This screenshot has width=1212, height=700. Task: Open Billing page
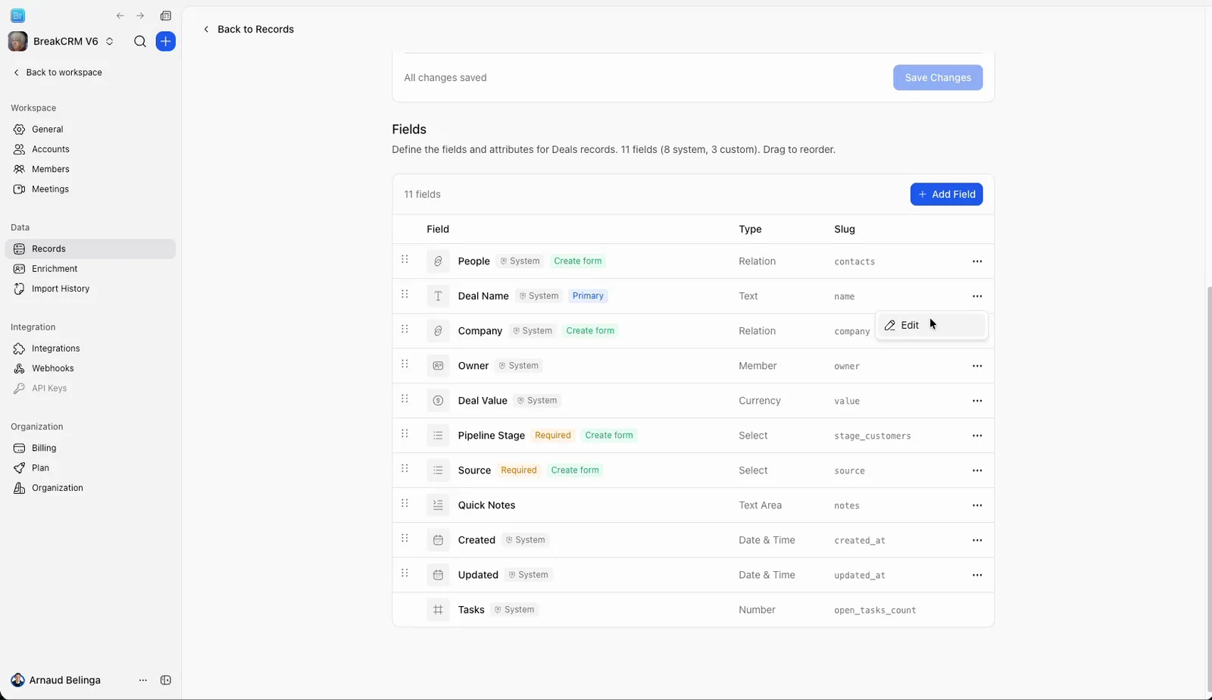90,448
